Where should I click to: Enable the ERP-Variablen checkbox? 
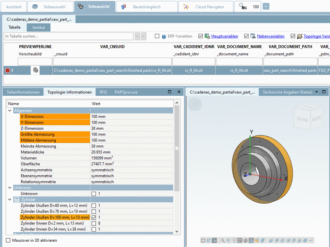click(158, 36)
